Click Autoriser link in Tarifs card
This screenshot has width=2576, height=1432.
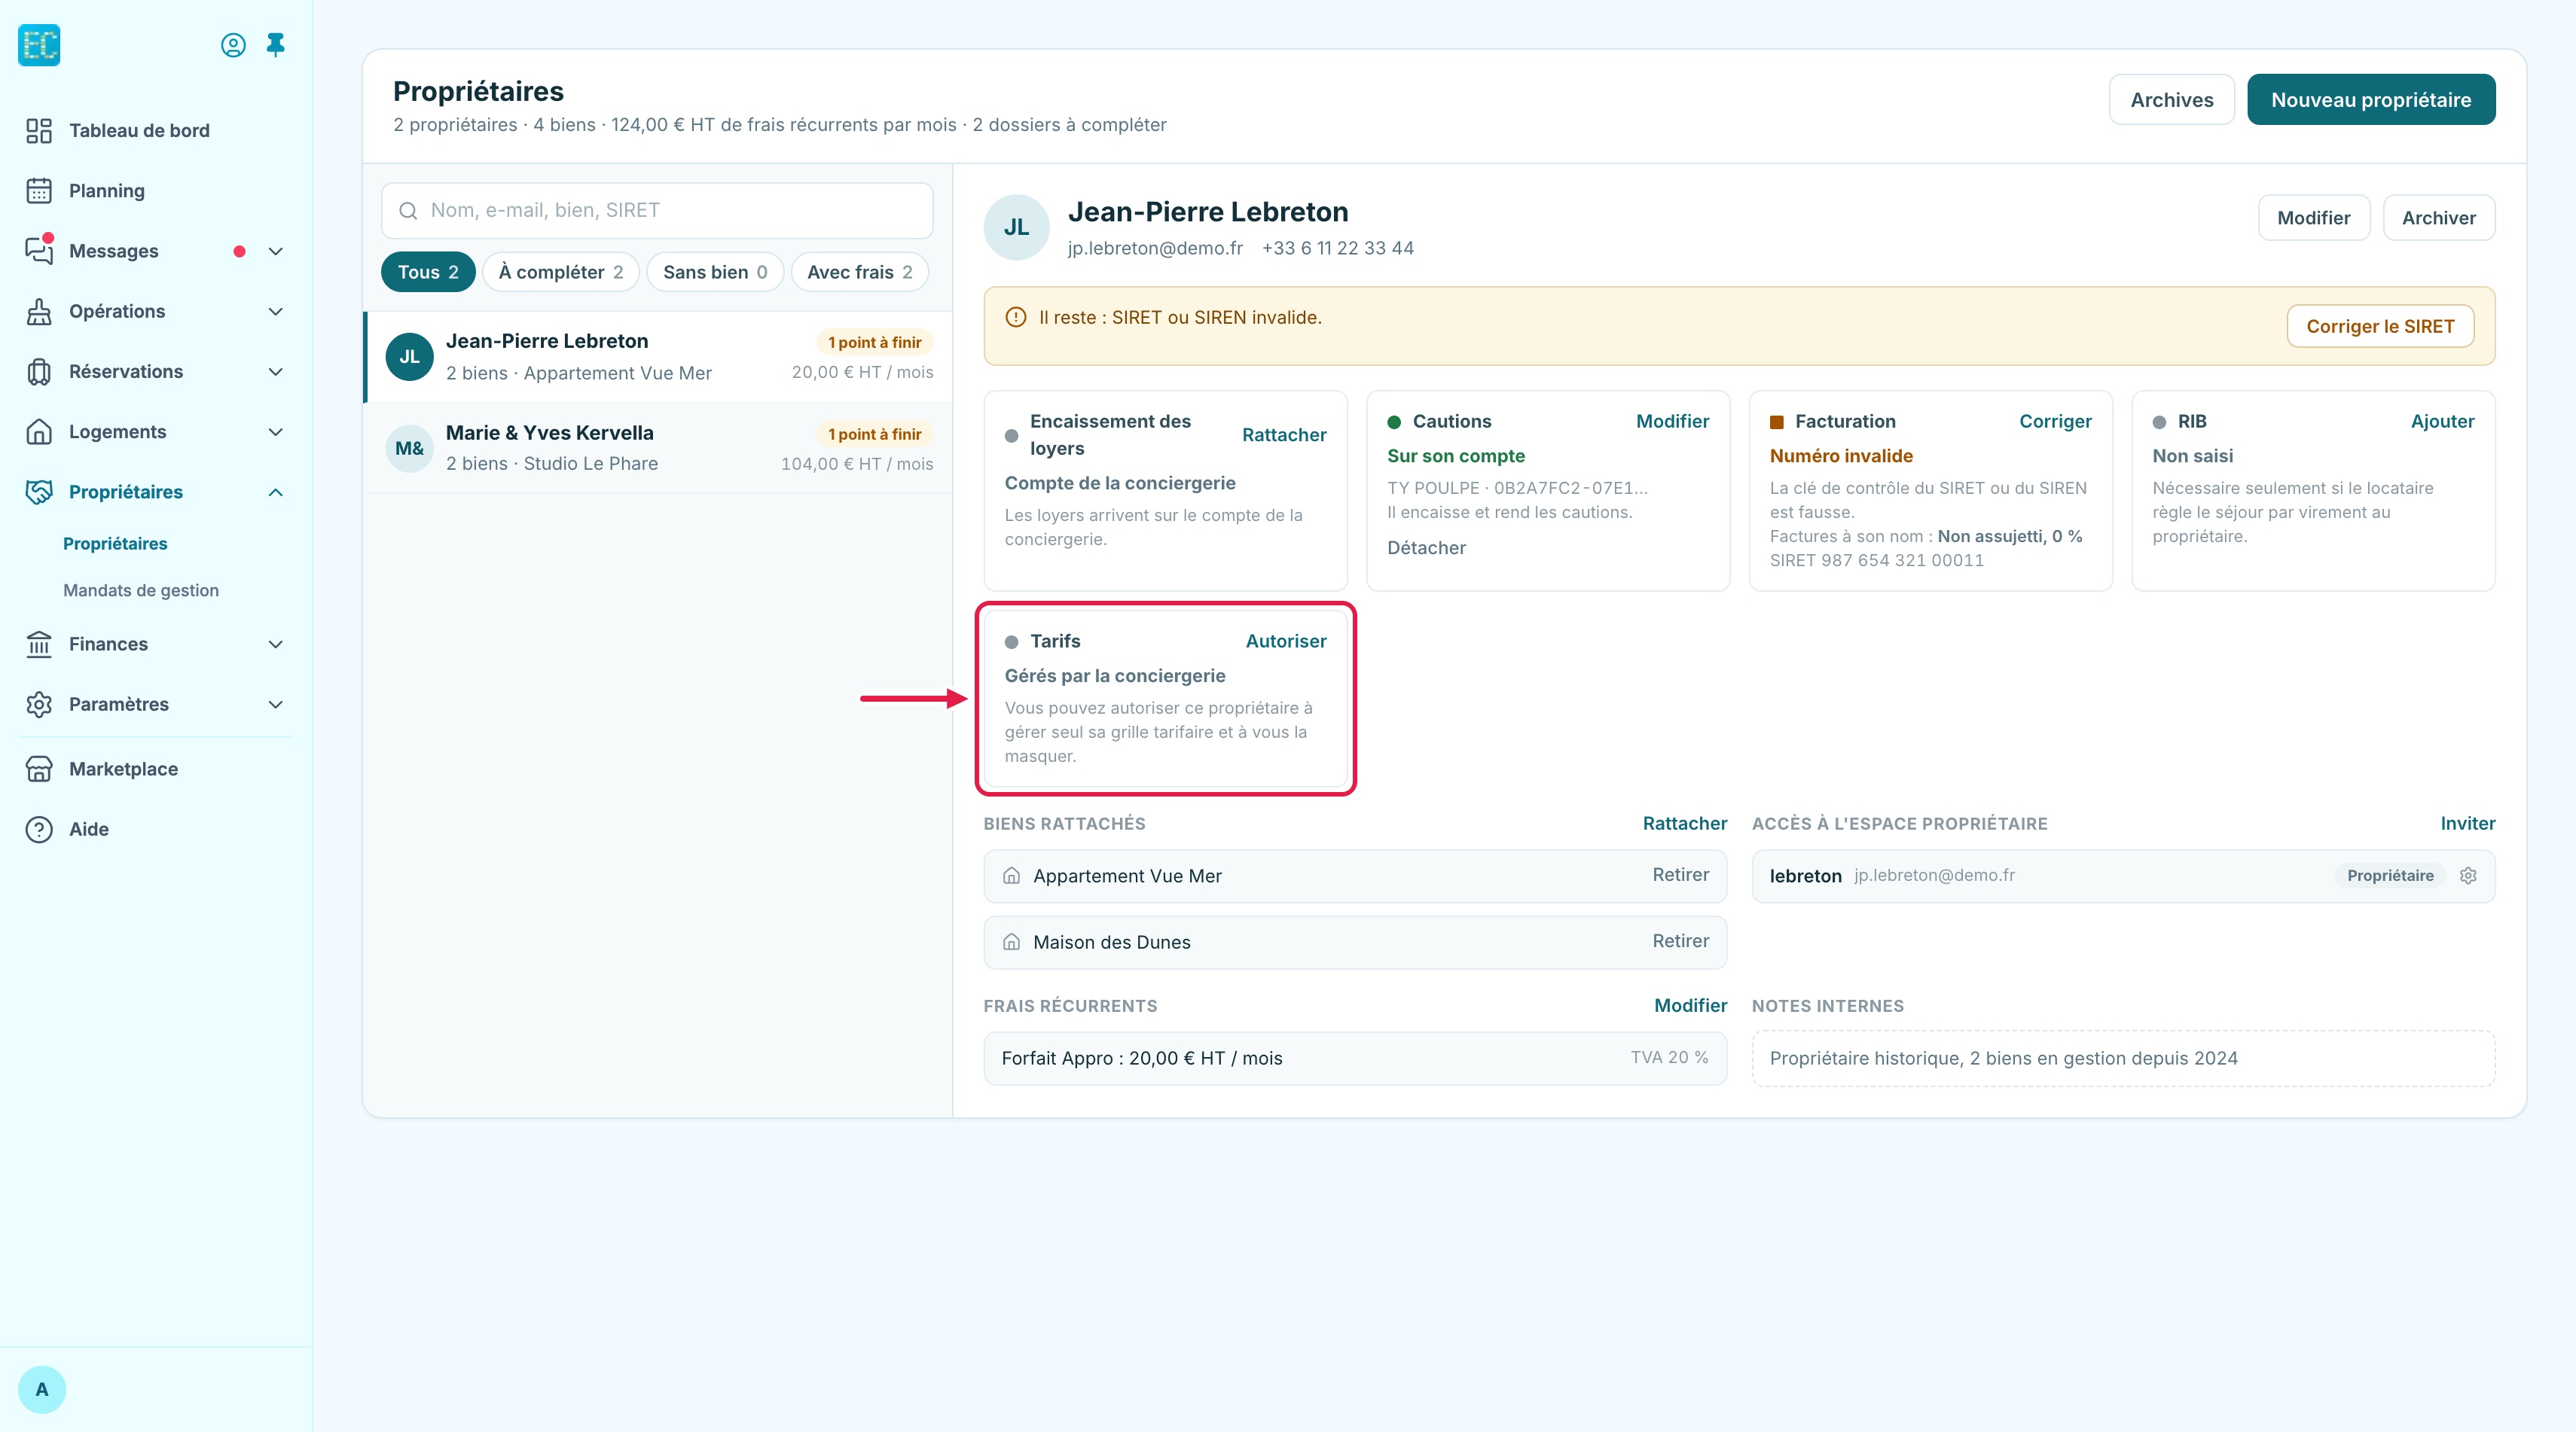(x=1286, y=641)
